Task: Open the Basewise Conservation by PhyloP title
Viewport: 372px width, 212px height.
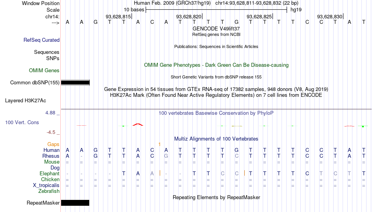Action: (216, 113)
